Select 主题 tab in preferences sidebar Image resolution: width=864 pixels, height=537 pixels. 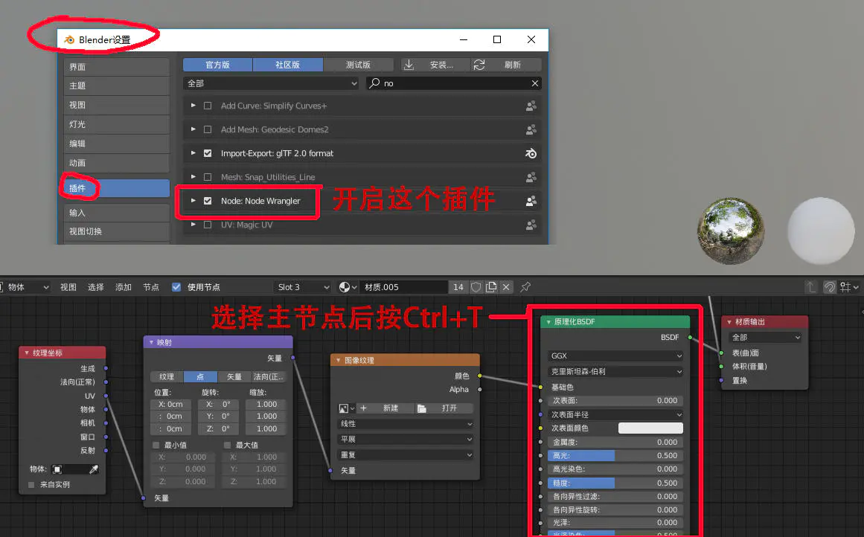tap(116, 86)
